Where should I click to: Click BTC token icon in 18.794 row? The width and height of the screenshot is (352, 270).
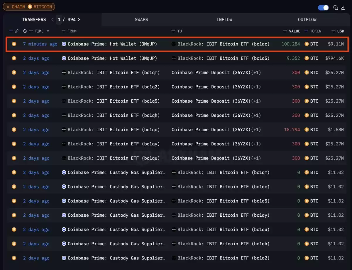307,130
